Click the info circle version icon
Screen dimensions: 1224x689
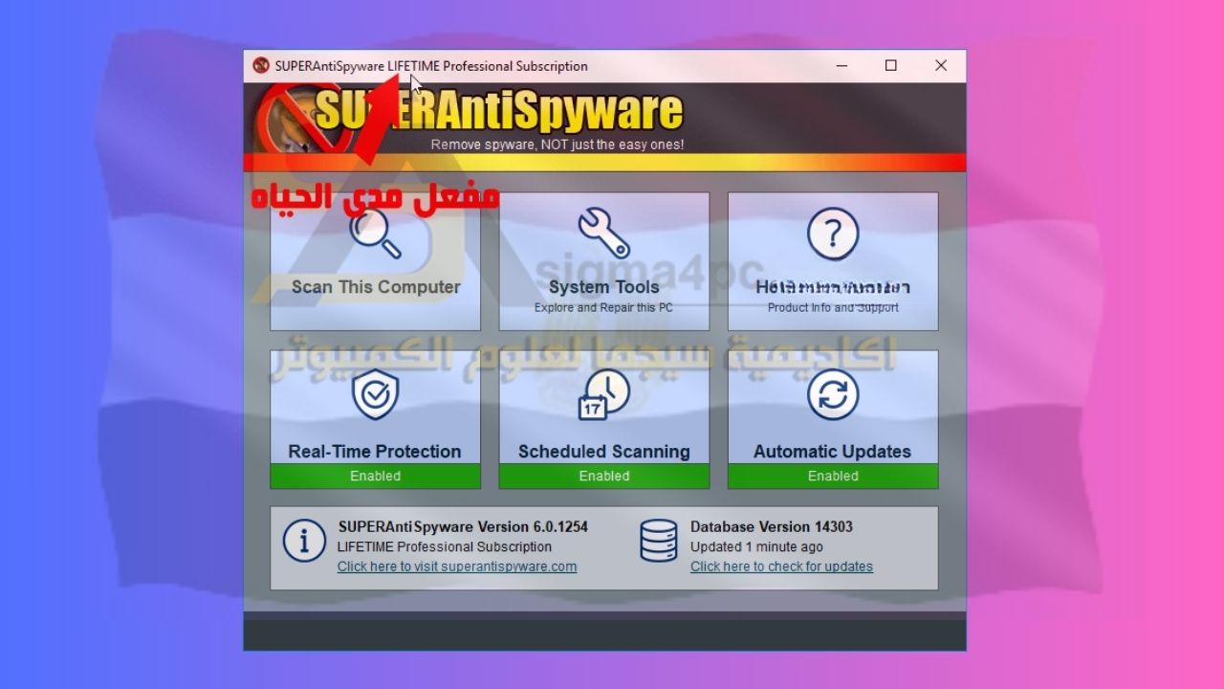pos(304,542)
